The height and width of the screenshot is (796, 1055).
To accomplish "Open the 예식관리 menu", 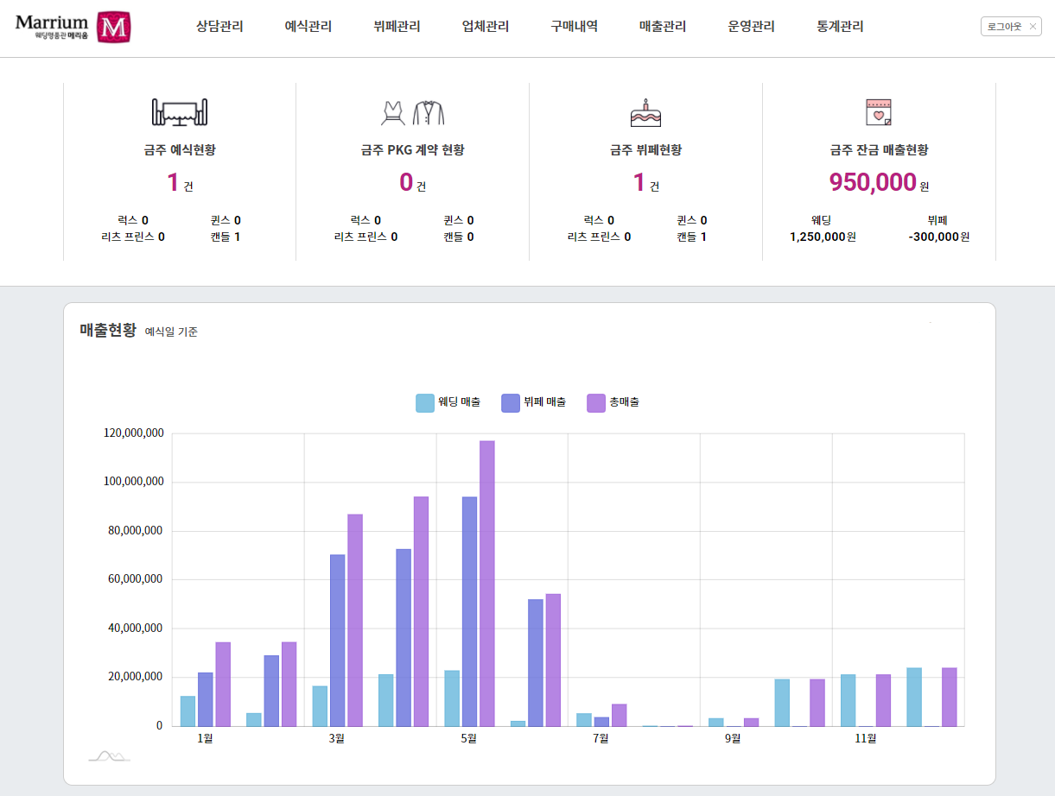I will click(x=308, y=27).
